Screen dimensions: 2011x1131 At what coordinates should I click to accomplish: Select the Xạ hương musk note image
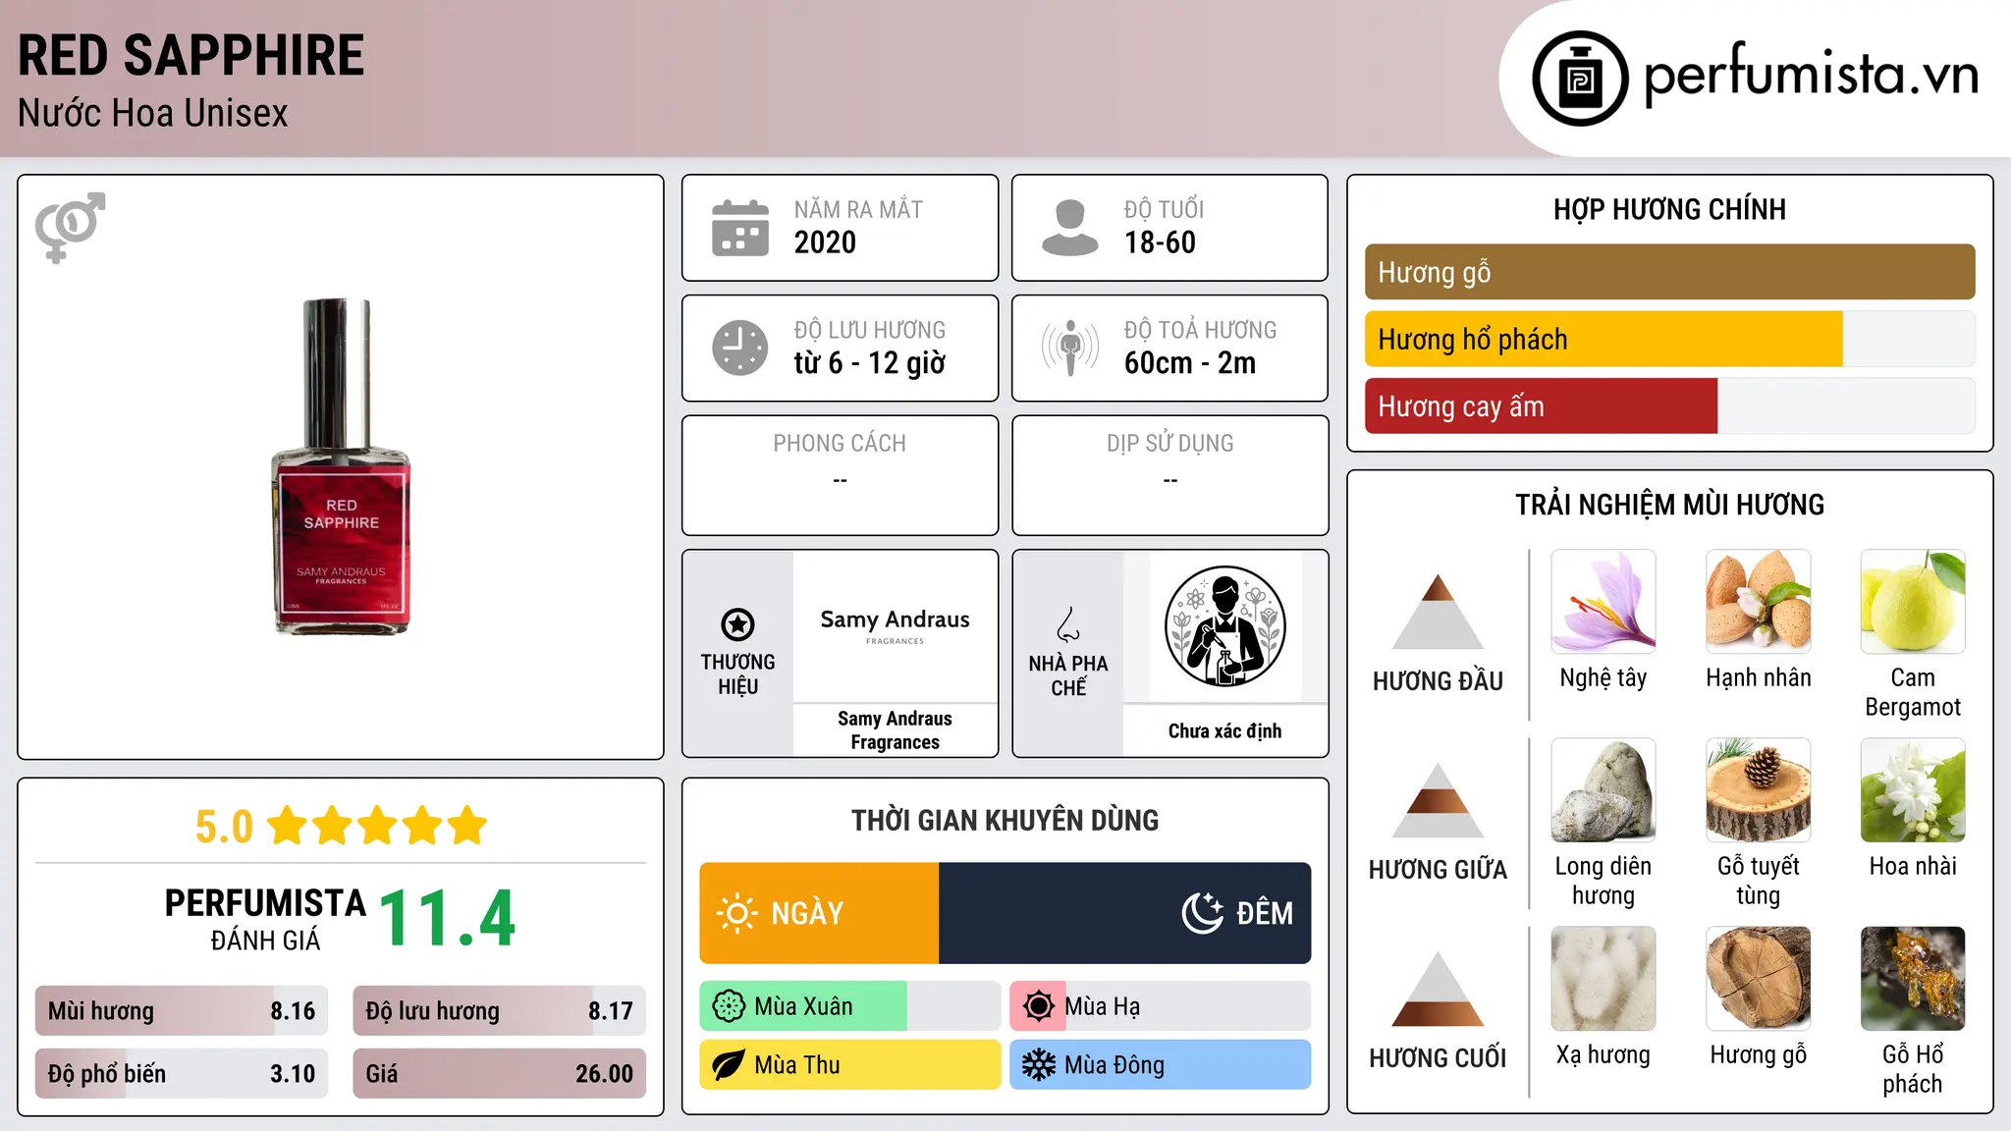(x=1603, y=978)
